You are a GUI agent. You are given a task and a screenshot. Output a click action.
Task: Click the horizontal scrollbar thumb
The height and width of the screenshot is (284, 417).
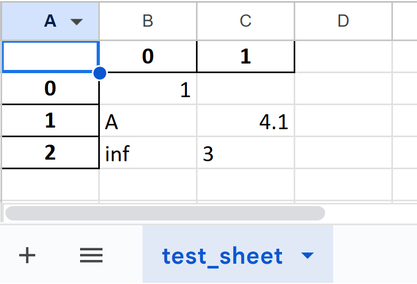164,213
